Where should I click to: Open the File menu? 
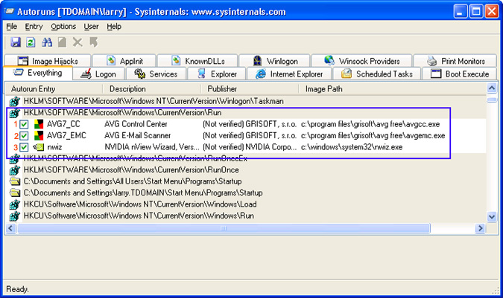[x=11, y=27]
